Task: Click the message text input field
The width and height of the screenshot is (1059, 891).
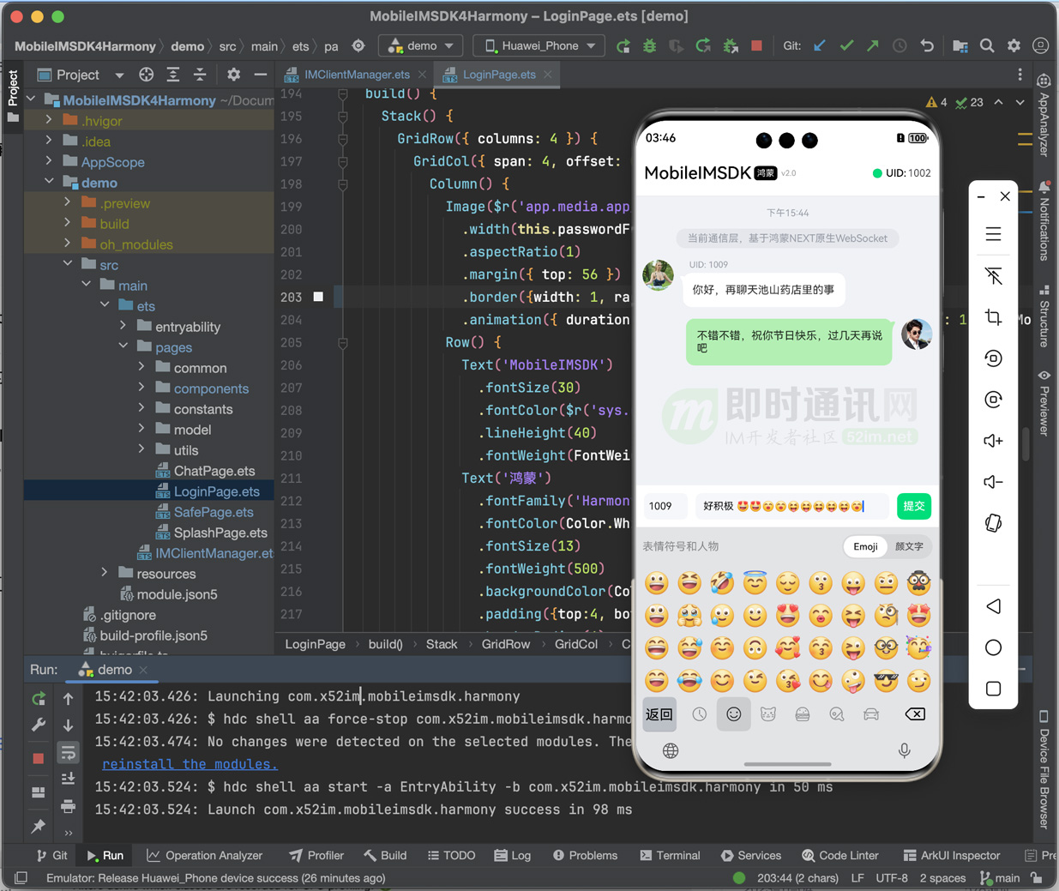Action: coord(793,506)
